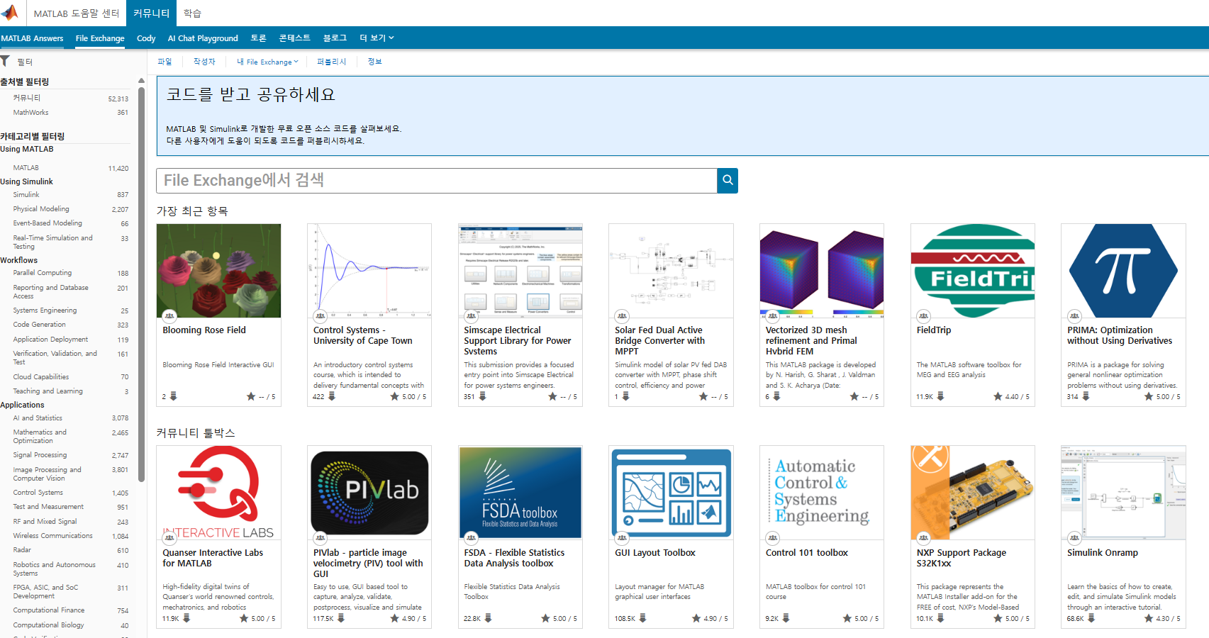The height and width of the screenshot is (638, 1209).
Task: Click the filter funnel icon
Action: 5,62
